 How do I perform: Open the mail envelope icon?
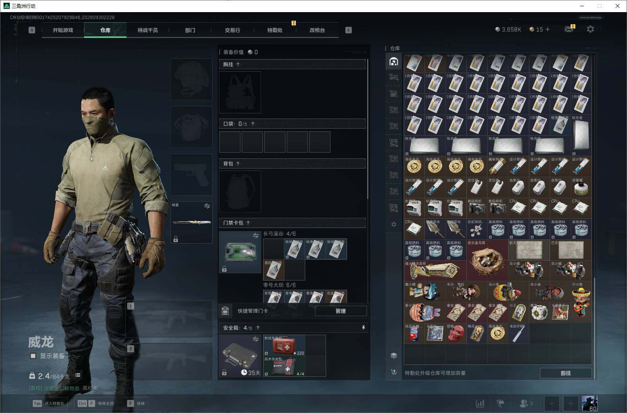569,29
